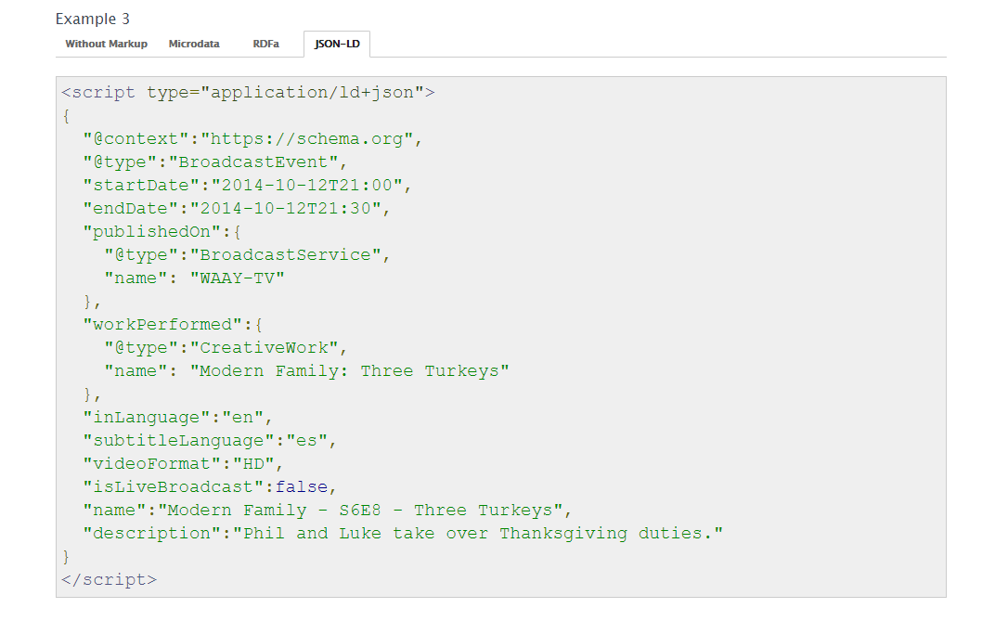Click the "CreativeWork" type line
The image size is (995, 621).
(x=226, y=347)
